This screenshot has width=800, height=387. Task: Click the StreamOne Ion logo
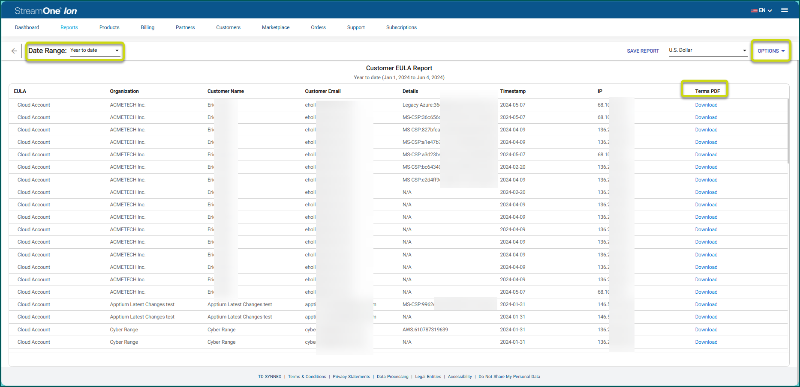46,11
